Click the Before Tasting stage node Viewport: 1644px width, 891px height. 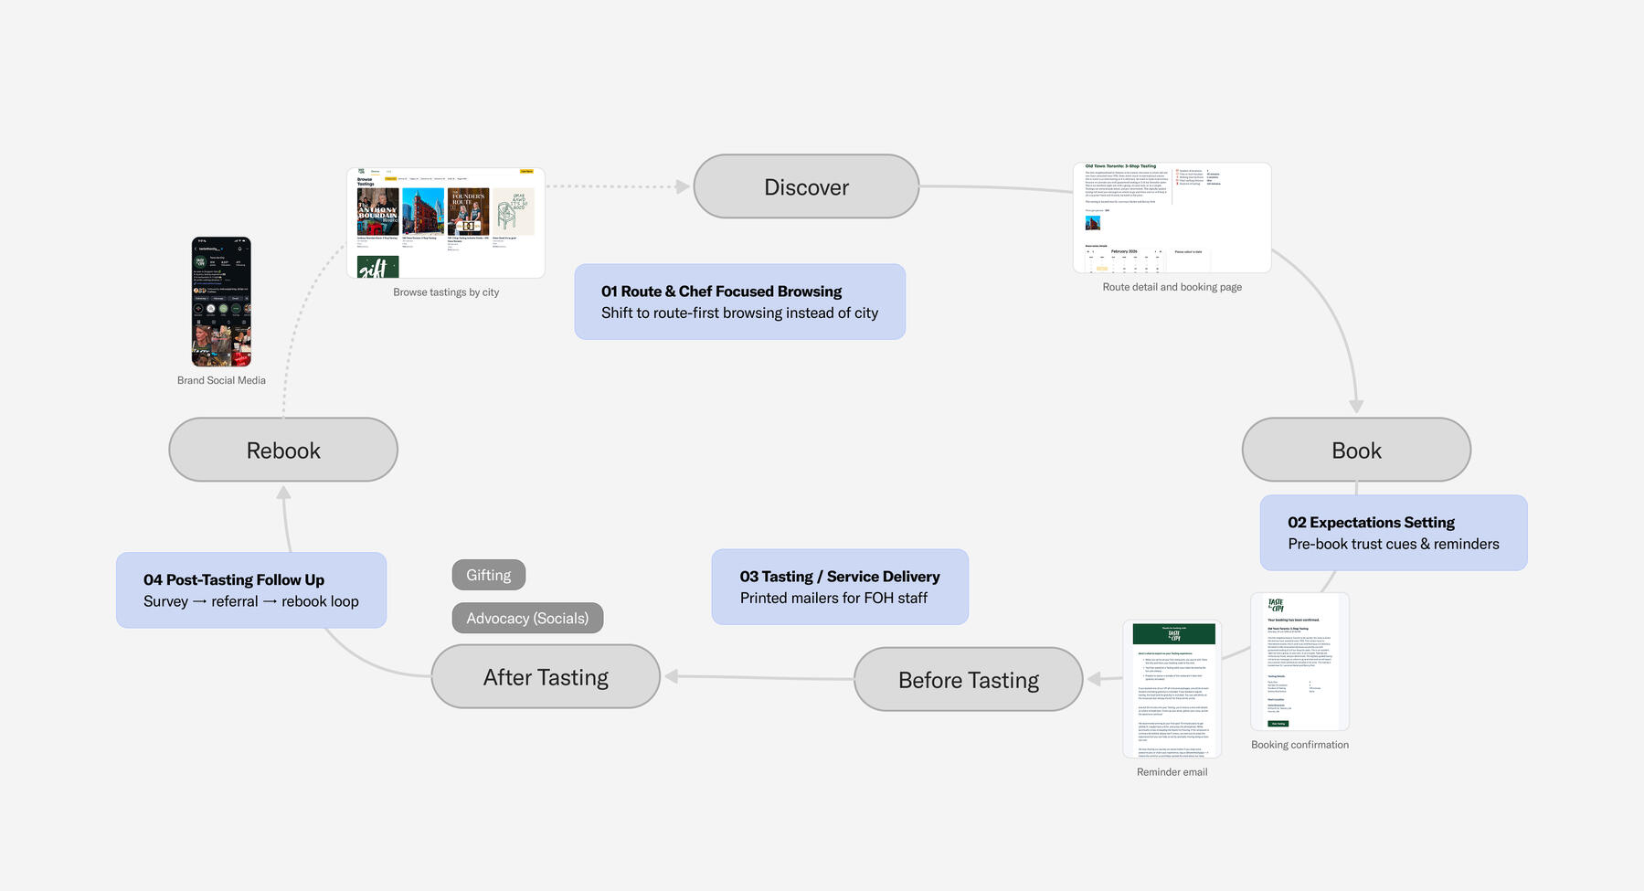tap(968, 680)
